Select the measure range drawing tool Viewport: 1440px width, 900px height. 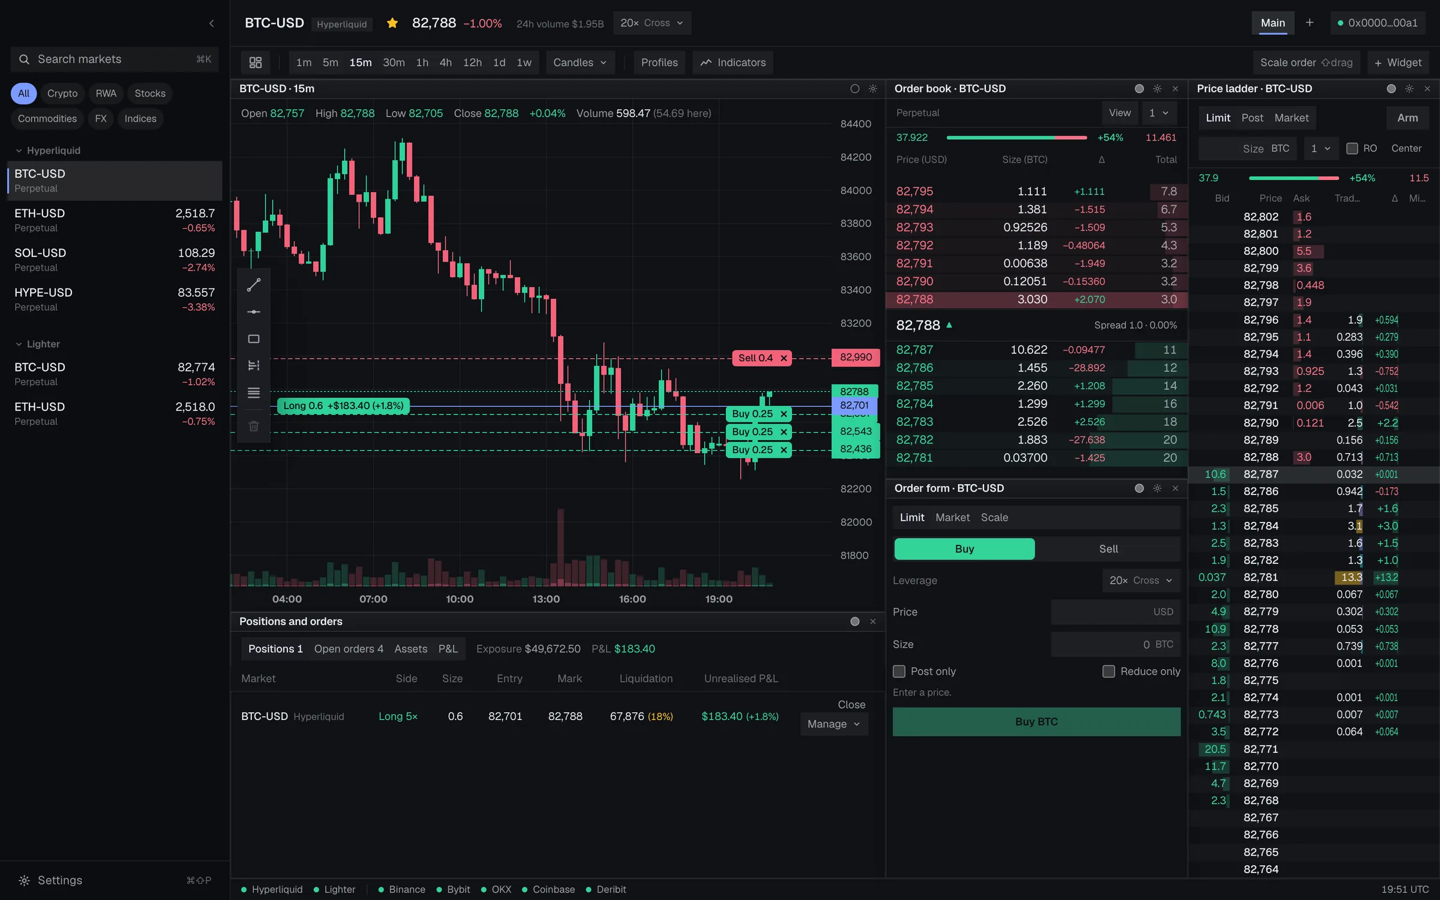(254, 365)
